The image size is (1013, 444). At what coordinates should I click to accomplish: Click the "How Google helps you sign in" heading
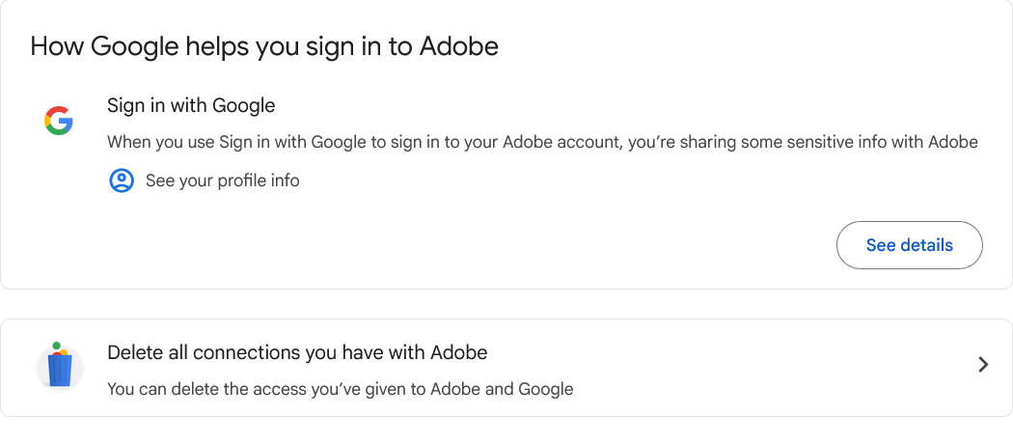point(263,45)
